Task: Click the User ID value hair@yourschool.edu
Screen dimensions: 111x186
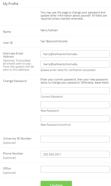Action: (54, 41)
